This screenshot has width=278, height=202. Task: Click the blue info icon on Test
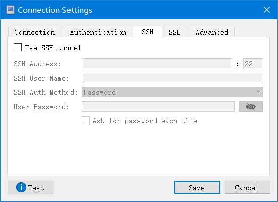coord(21,187)
